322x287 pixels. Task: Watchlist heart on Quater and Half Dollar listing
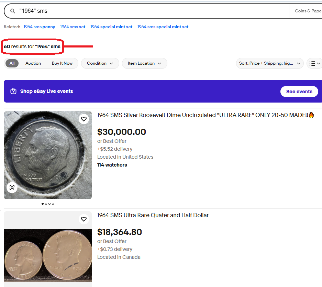84,219
